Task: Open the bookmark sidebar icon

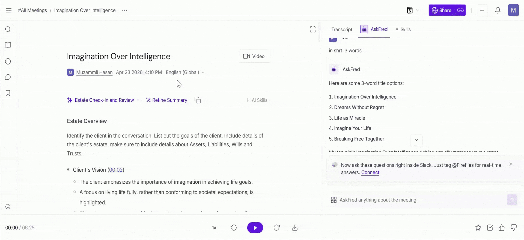Action: [8, 93]
